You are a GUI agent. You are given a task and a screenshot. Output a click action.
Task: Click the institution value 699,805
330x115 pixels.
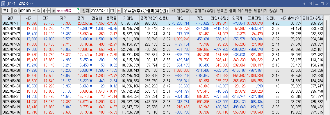tap(203, 102)
